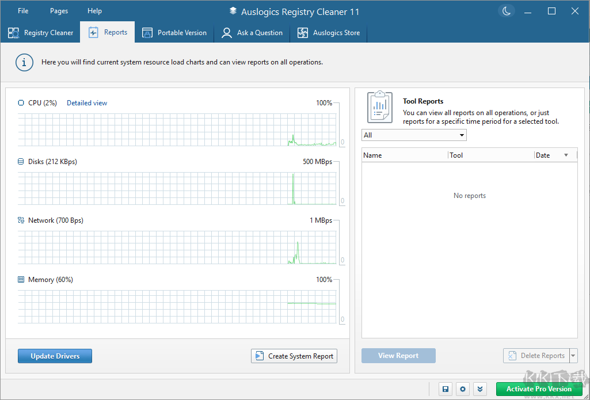Click the '500 MBps' scale label
Viewport: 590px width, 400px height.
(x=318, y=161)
